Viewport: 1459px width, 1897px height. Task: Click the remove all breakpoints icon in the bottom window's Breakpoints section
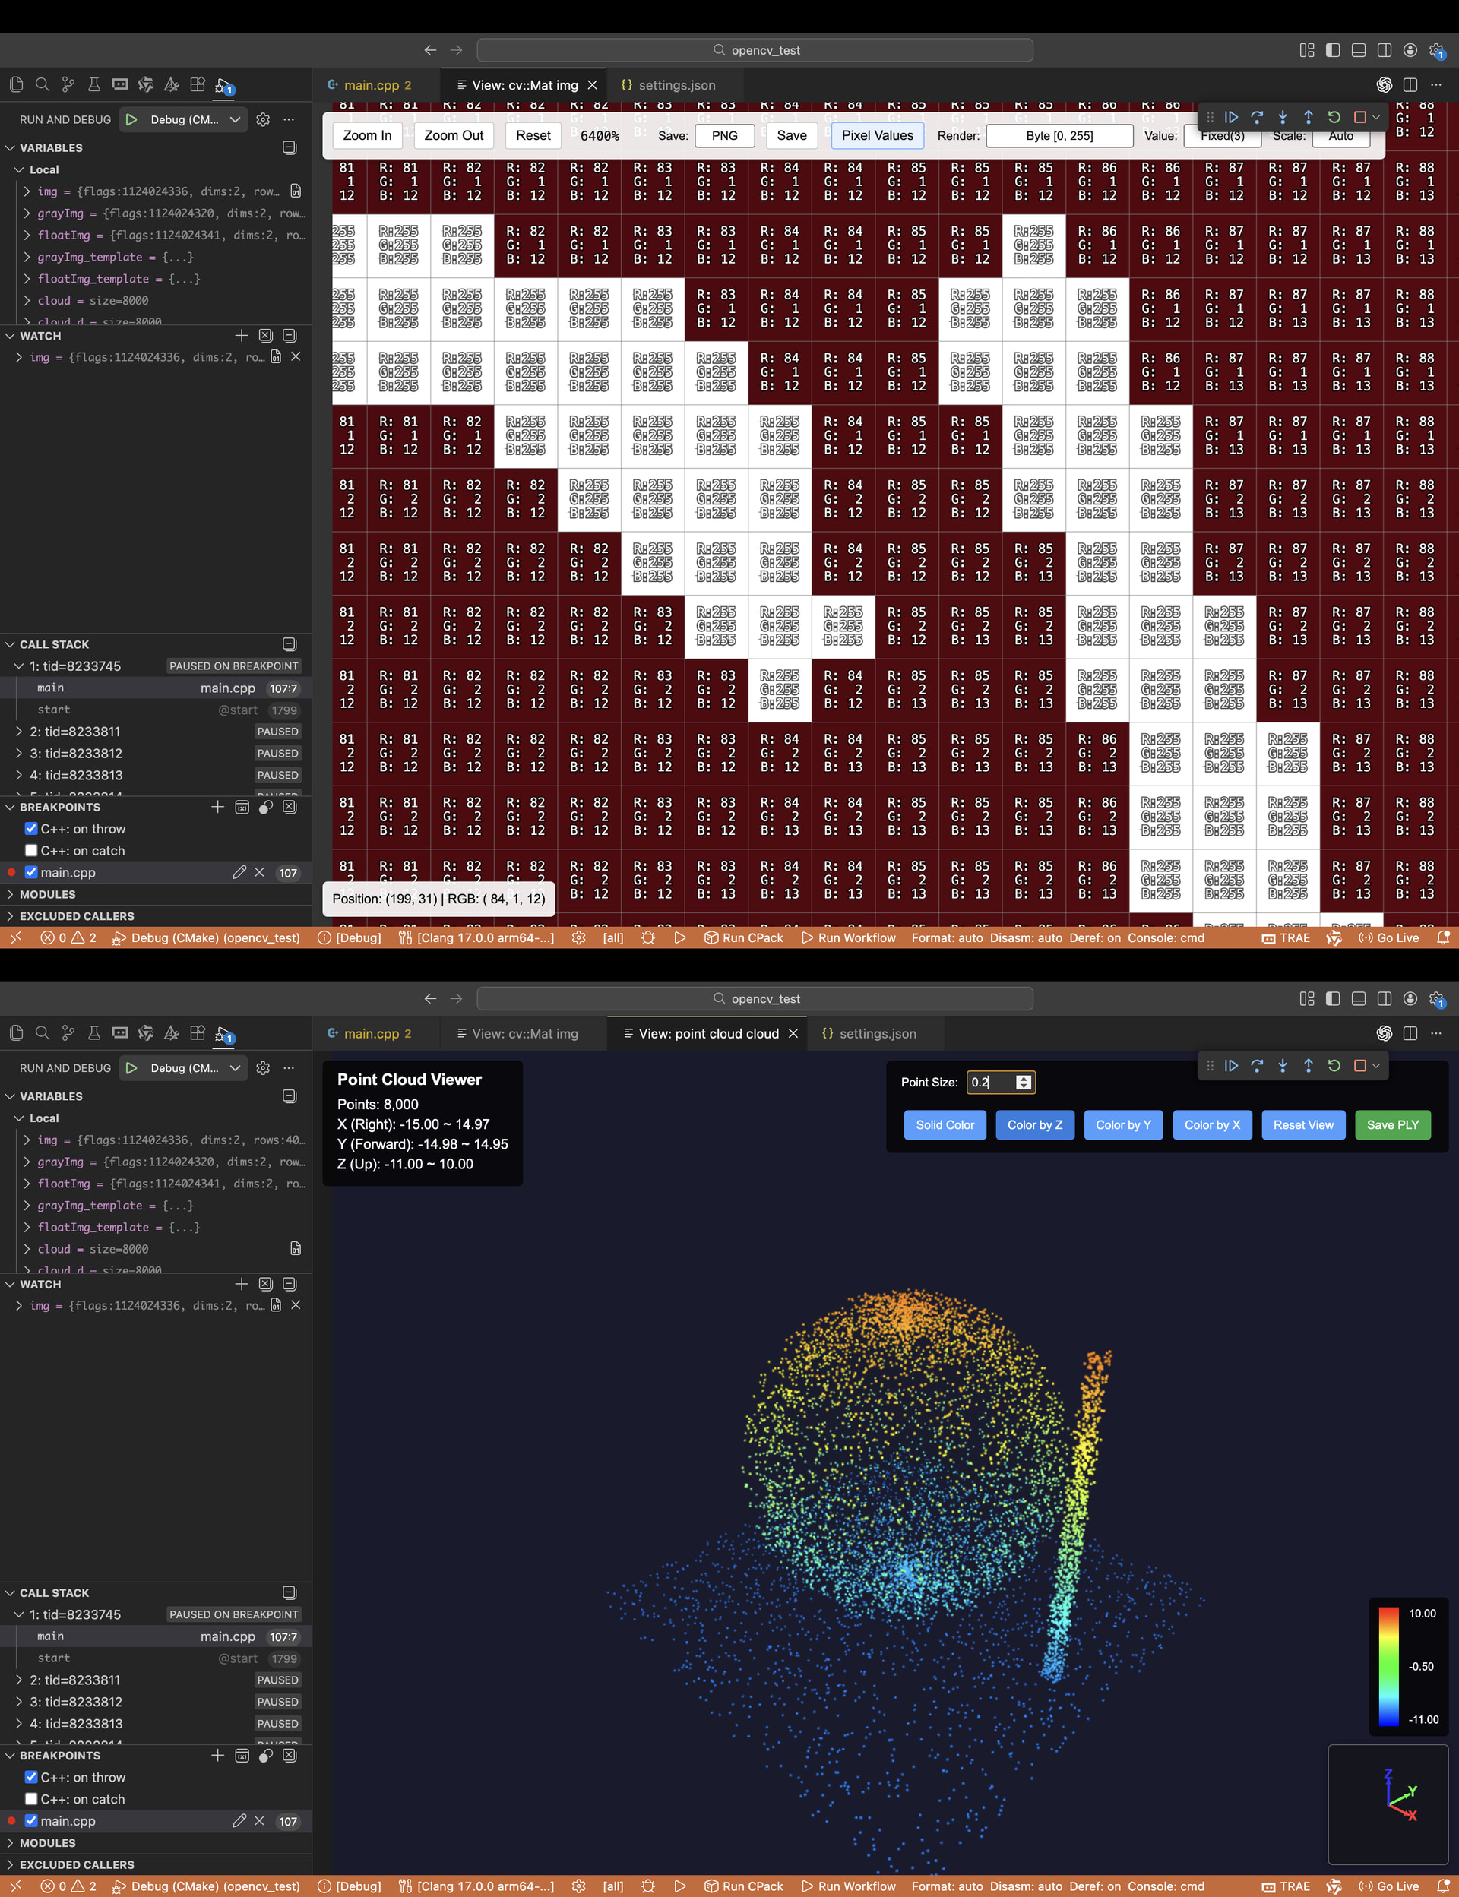coord(290,1756)
